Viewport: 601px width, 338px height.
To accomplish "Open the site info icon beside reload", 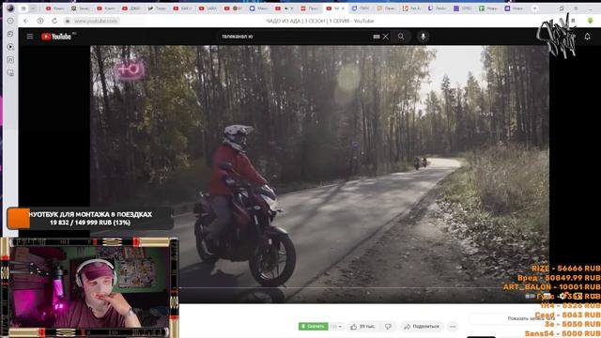I will click(x=40, y=21).
